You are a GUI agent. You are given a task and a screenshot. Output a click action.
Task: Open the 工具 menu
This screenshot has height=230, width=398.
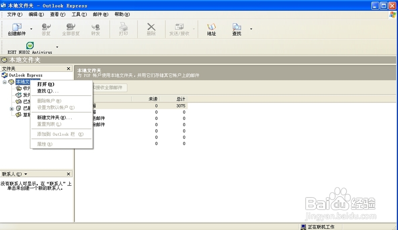tap(79, 14)
